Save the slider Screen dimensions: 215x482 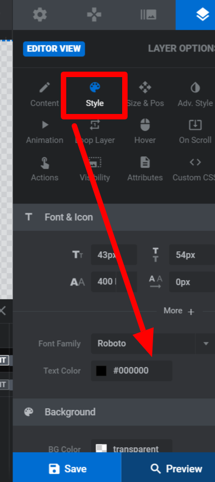[x=67, y=468]
